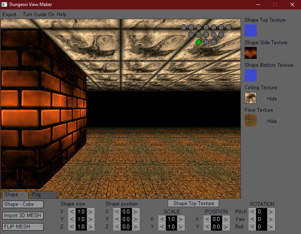Decrease the Pitch rotation

pos(252,212)
